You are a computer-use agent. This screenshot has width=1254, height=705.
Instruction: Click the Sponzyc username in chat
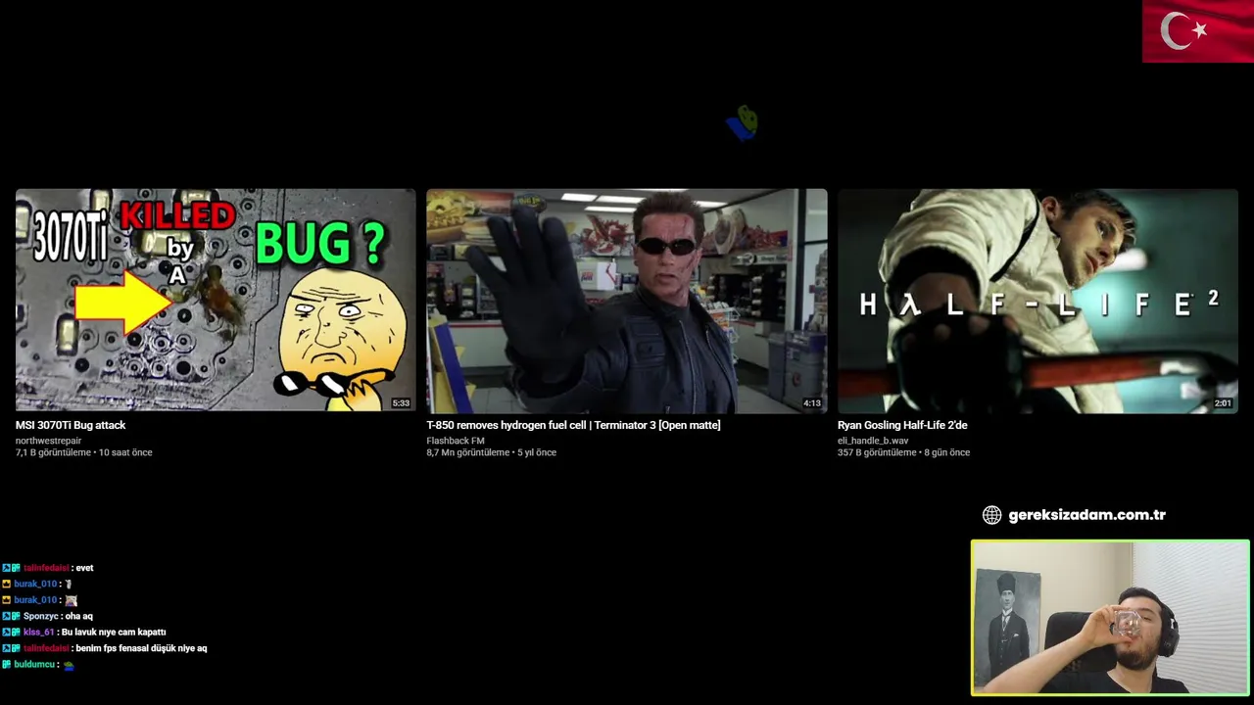tap(41, 616)
